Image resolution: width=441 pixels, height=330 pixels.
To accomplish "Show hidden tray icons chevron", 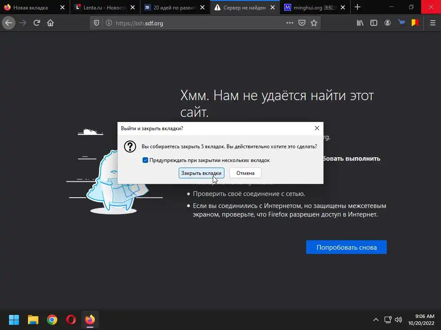I will tap(376, 320).
